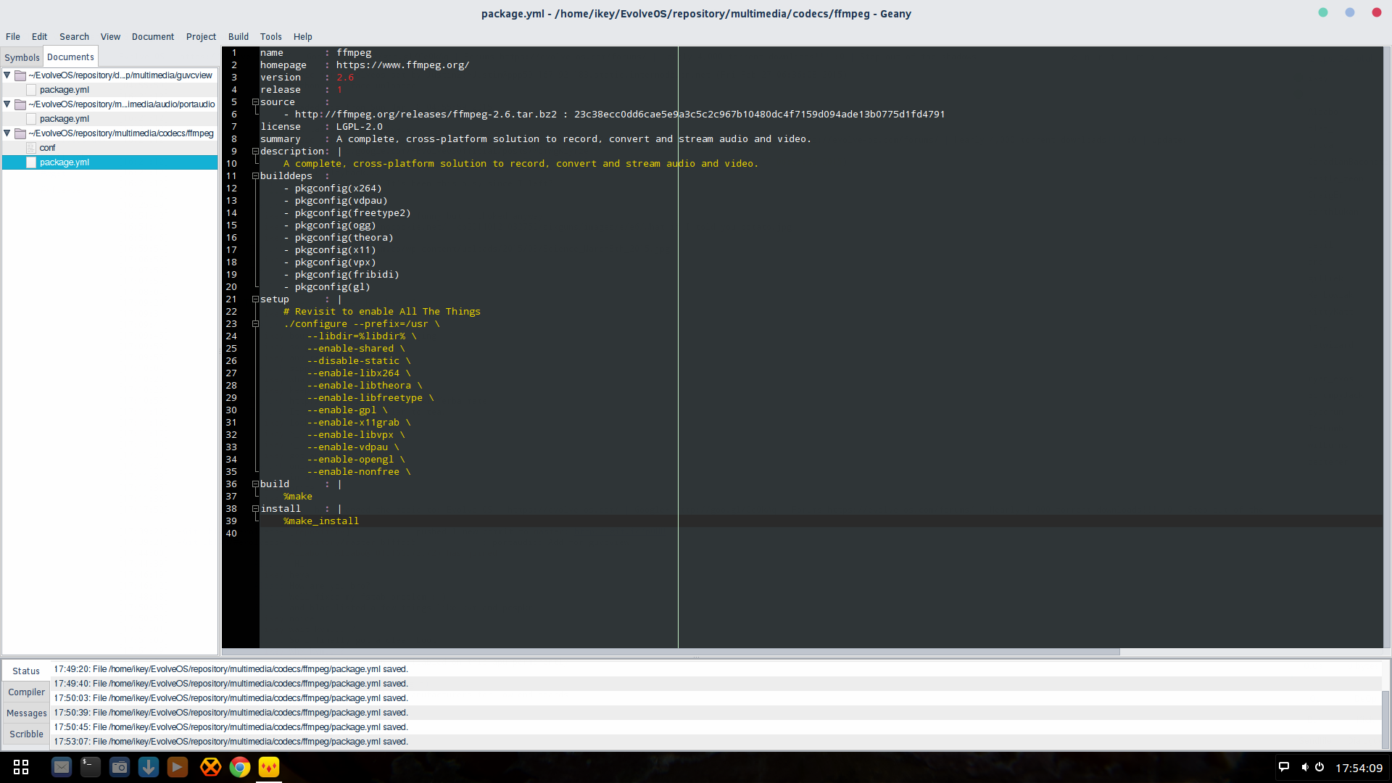Collapse the guvcview folder in document tree
This screenshot has height=783, width=1392.
point(7,75)
